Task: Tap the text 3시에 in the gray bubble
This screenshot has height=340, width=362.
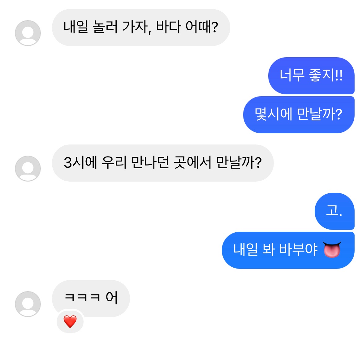Action: [80, 162]
